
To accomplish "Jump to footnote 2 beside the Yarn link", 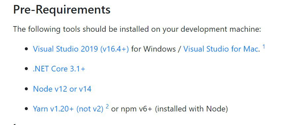I will coord(107,106).
